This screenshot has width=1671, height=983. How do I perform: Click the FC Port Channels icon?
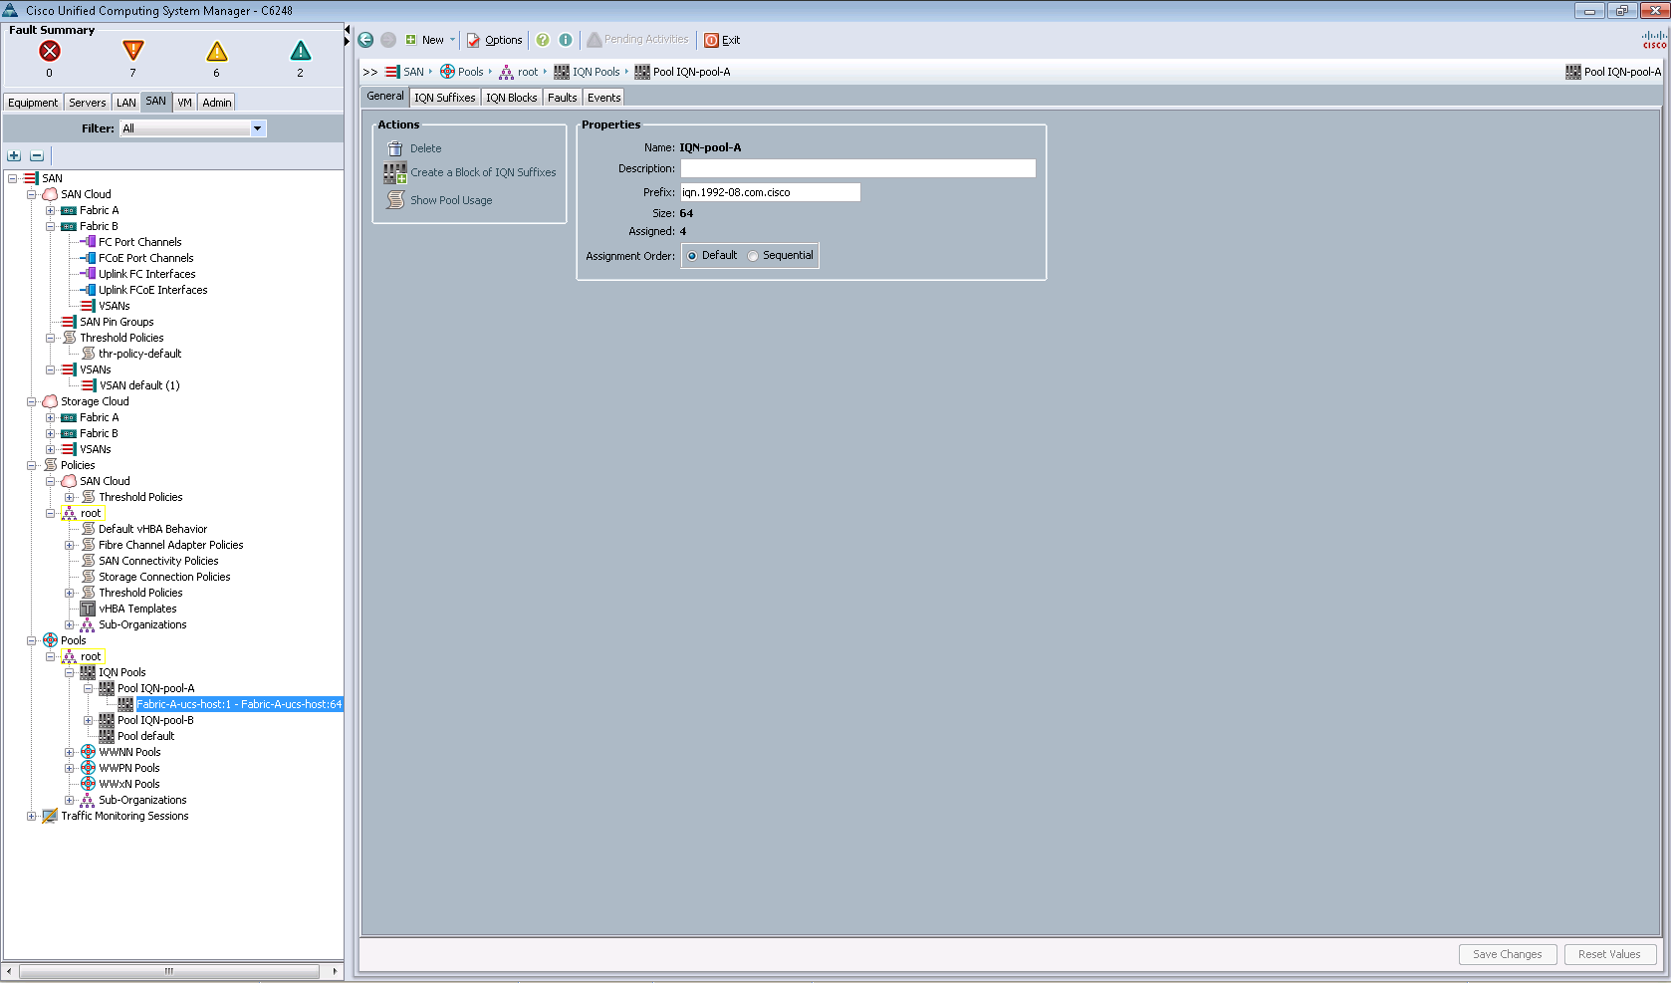[88, 242]
